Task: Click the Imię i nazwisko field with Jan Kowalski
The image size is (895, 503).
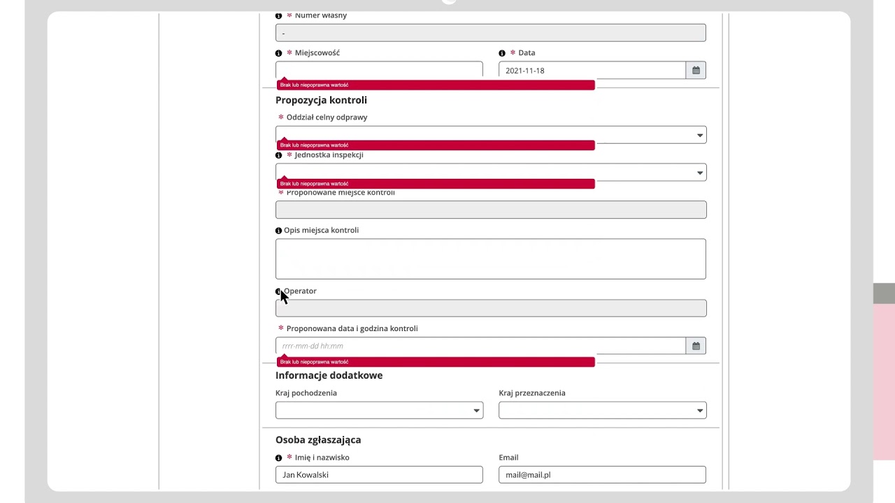Action: point(379,475)
